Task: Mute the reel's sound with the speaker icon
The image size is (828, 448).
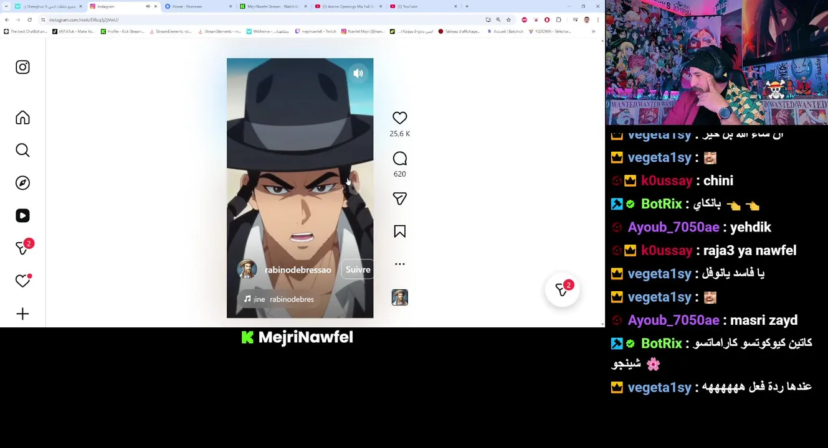Action: tap(358, 73)
